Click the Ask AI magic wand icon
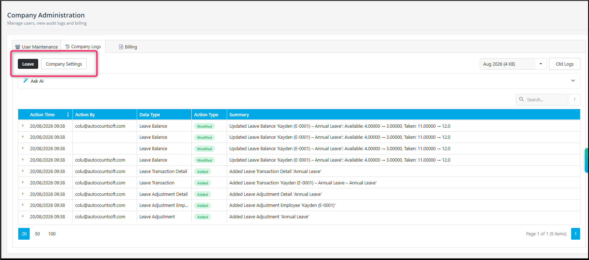 pos(26,81)
